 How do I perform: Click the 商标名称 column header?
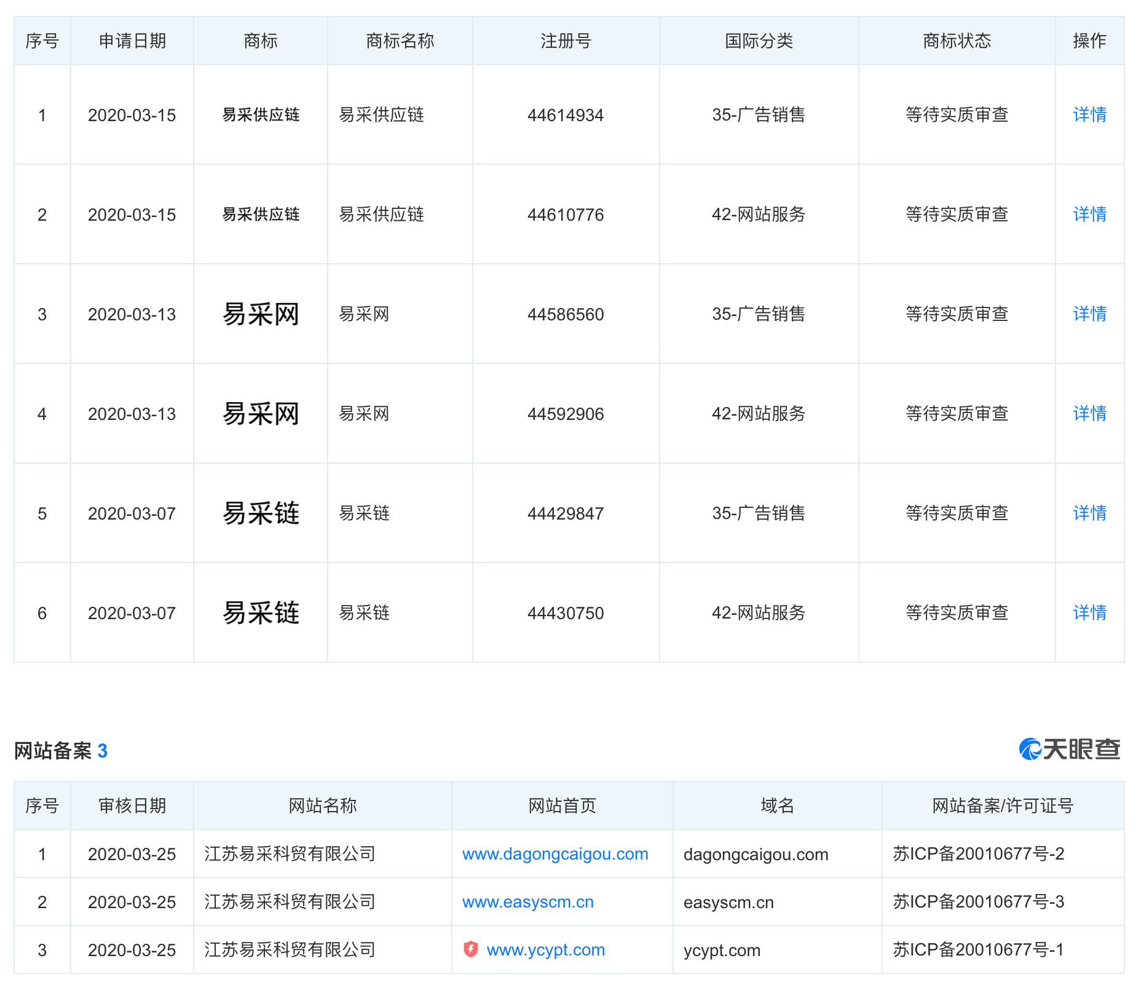tap(400, 41)
